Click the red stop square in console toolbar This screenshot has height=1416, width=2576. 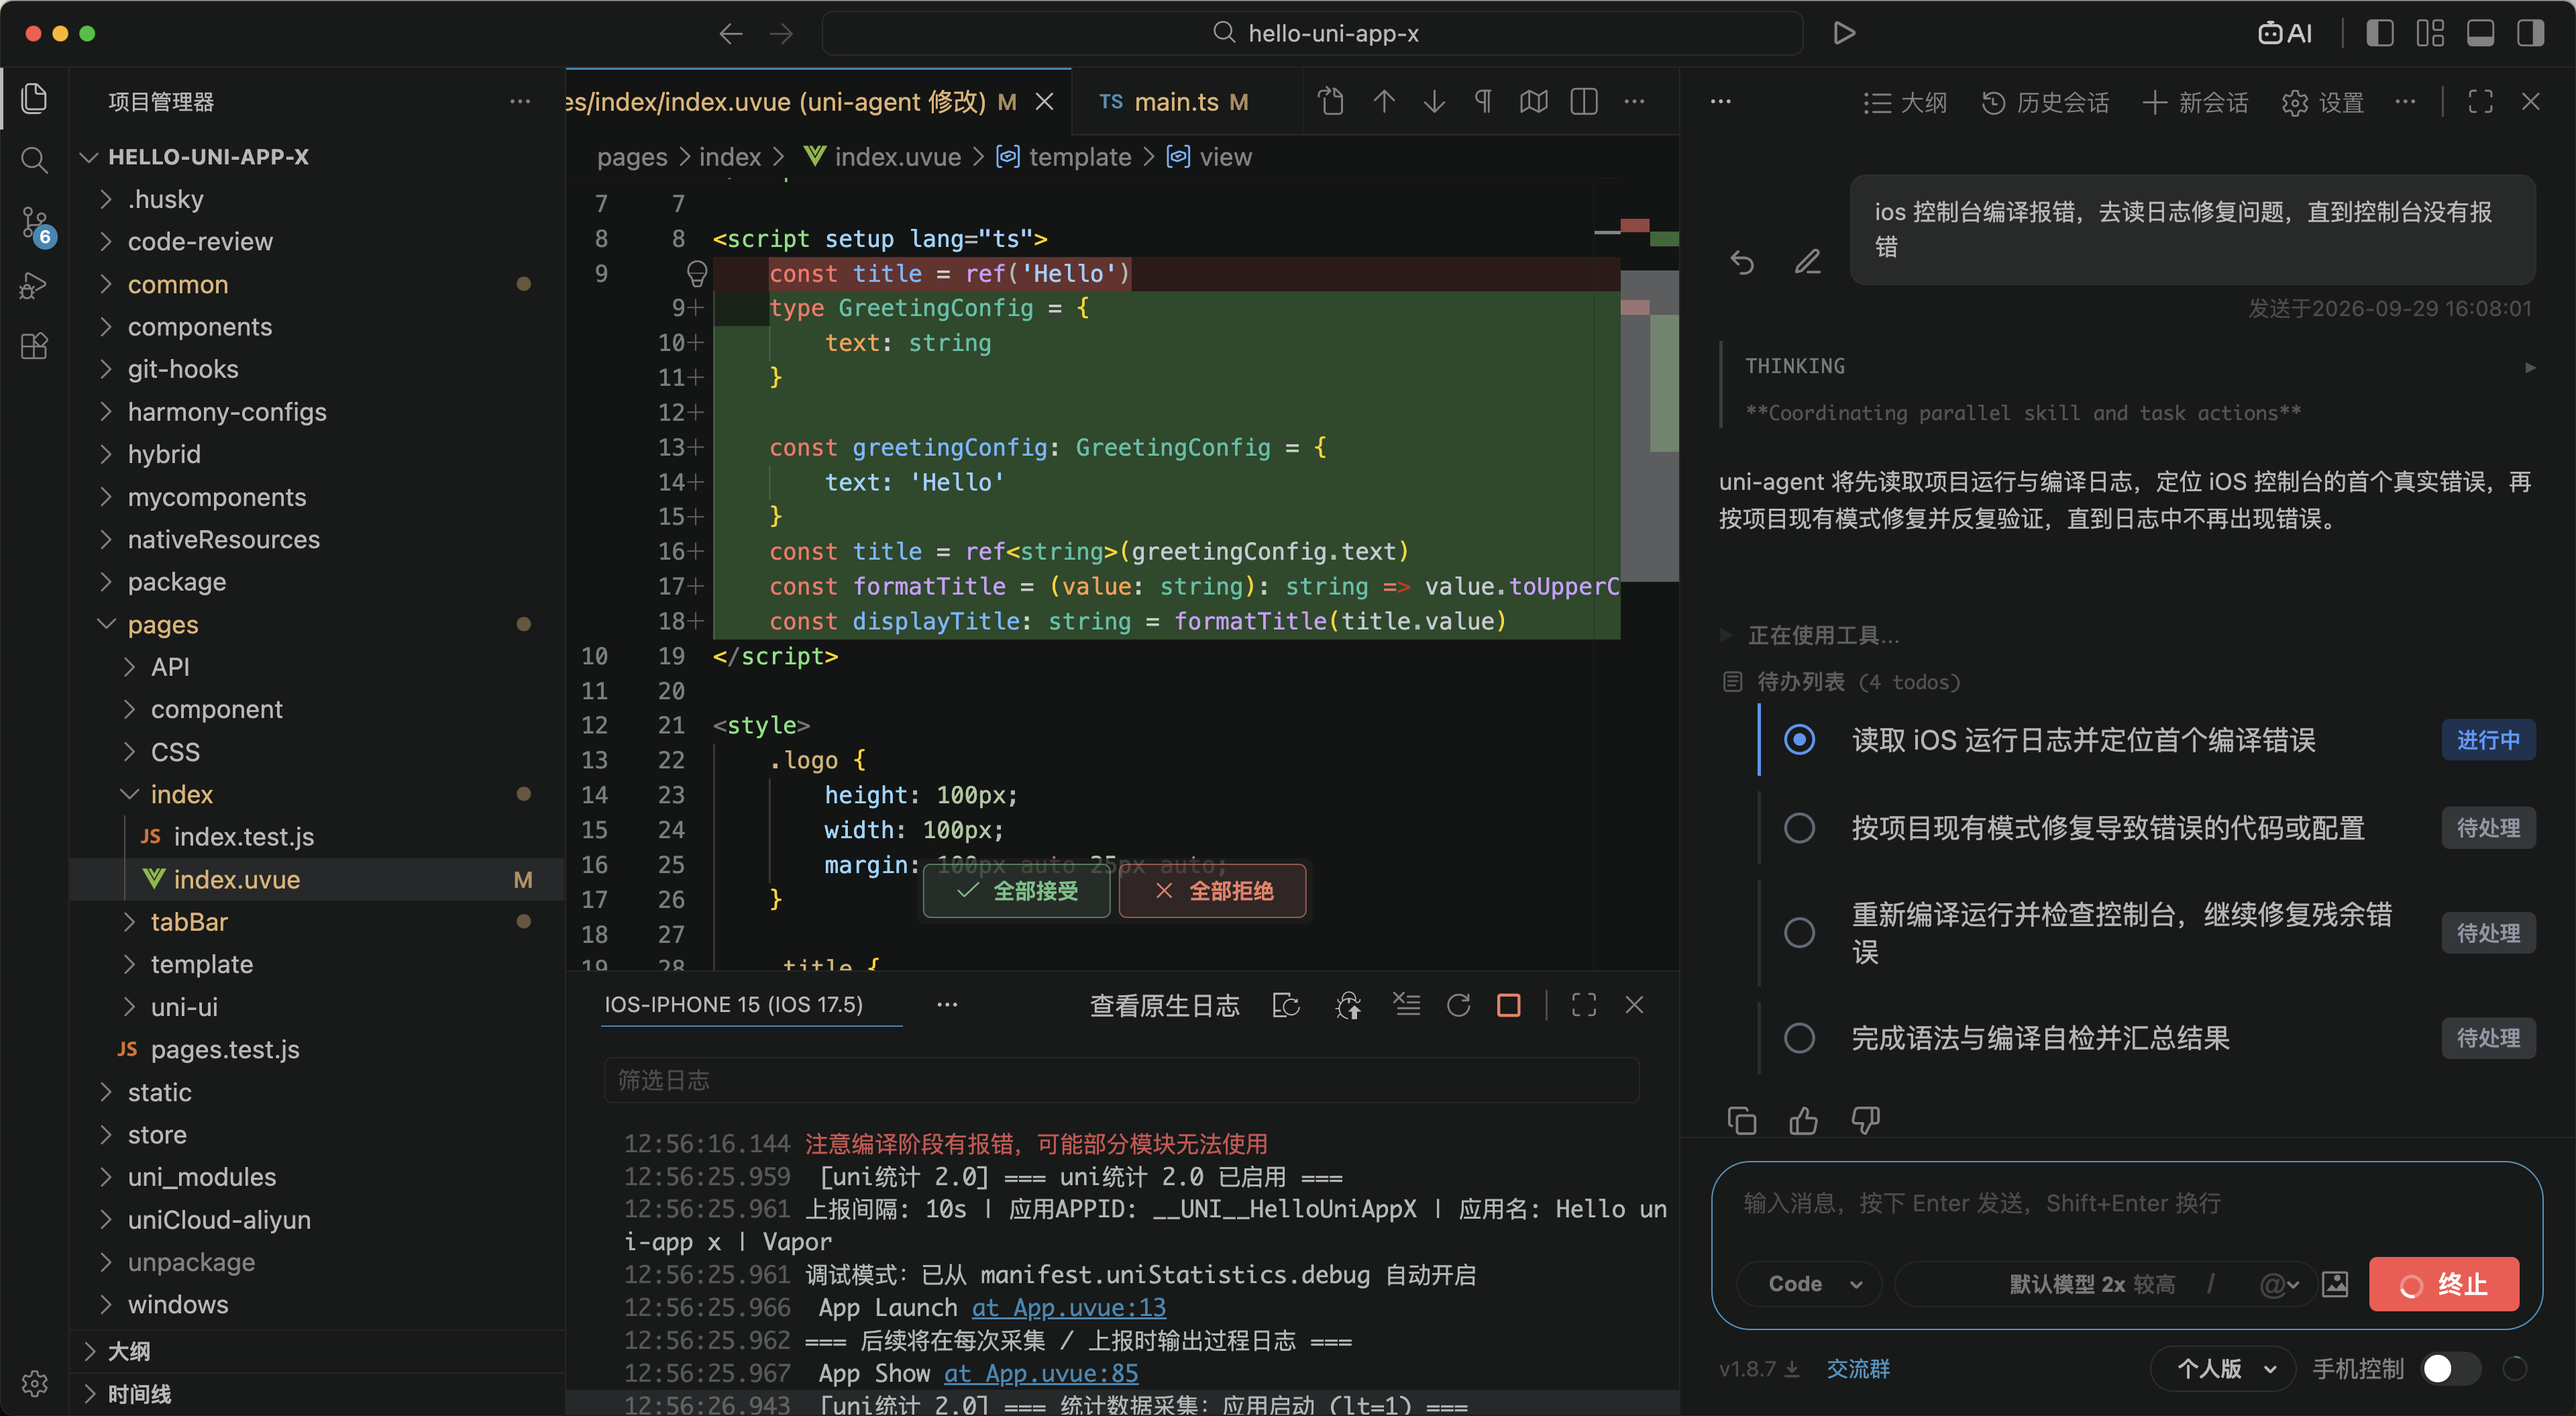click(x=1509, y=1005)
